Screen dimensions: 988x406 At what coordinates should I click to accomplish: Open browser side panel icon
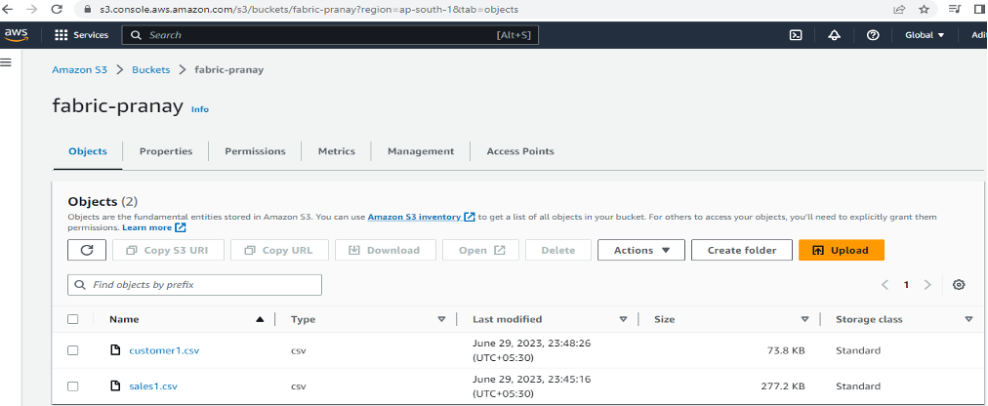pos(980,10)
